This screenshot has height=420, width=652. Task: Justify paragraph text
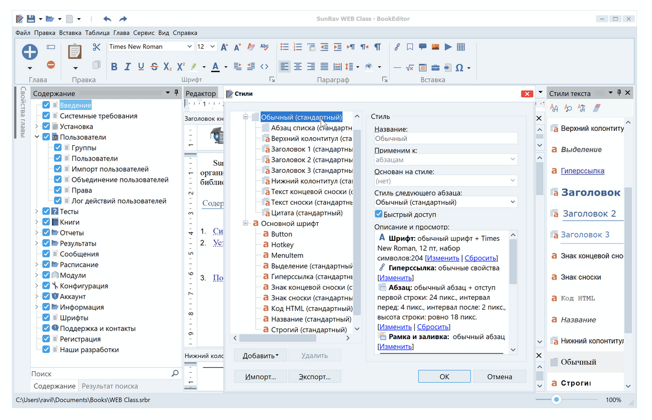(324, 66)
